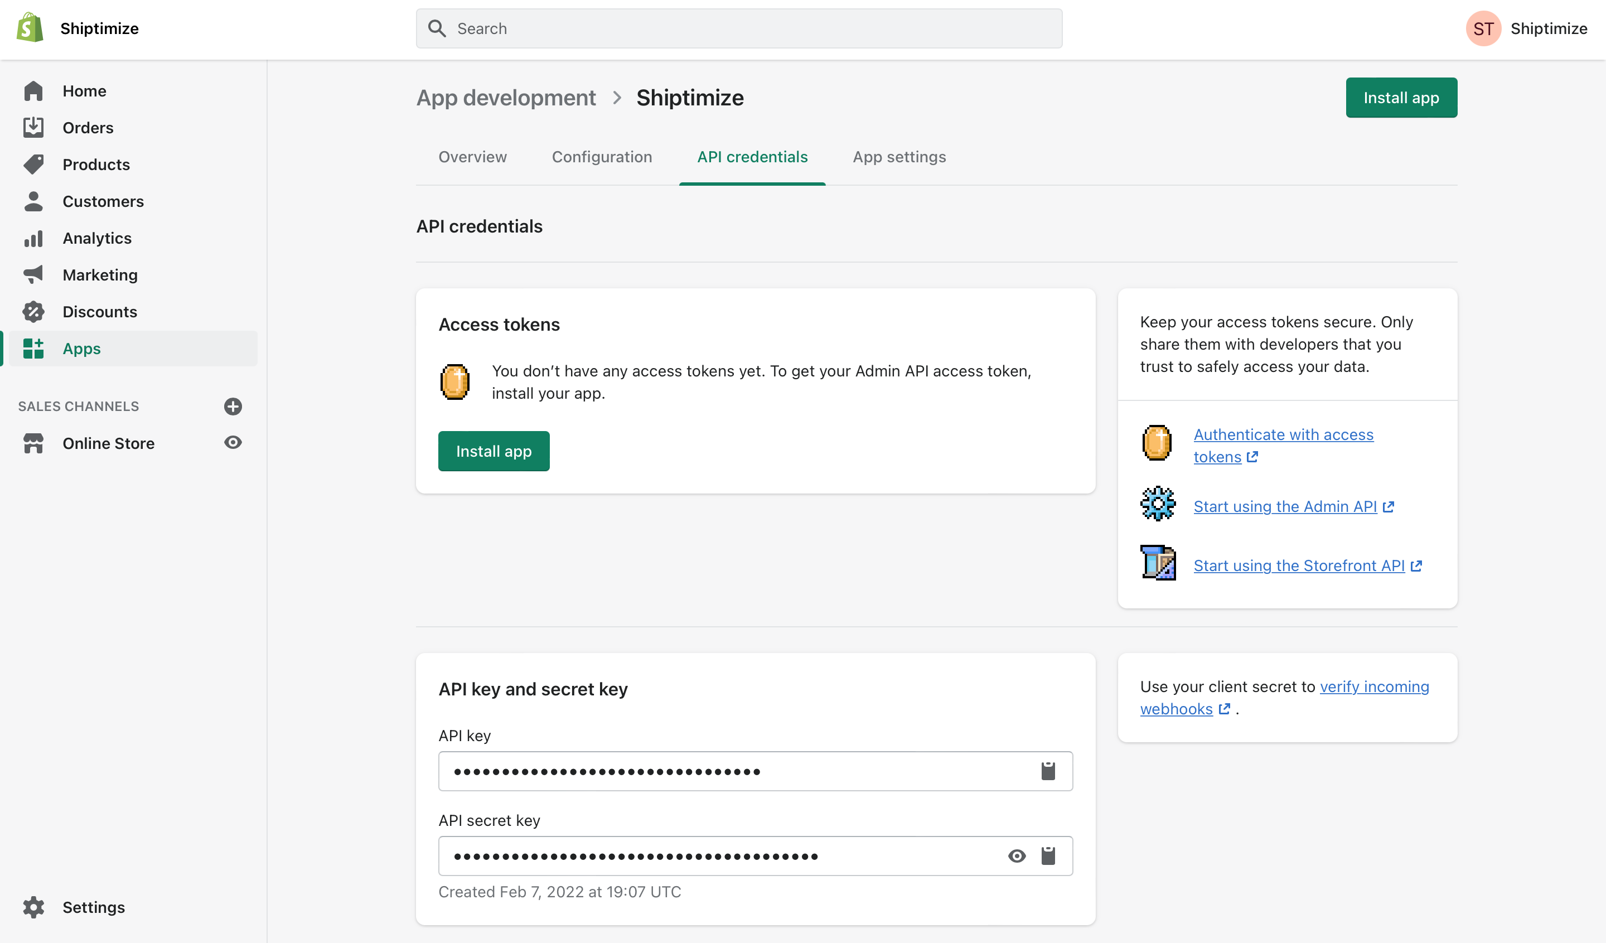Click the Apps grid icon
Viewport: 1606px width, 943px height.
33,349
